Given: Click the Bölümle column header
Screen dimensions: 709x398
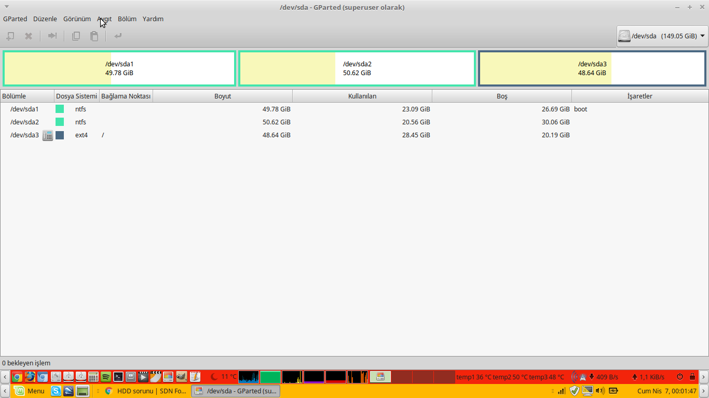Looking at the screenshot, I should click(x=27, y=96).
